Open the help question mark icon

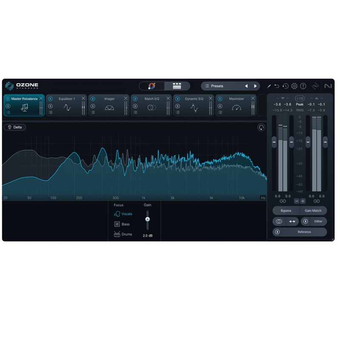point(303,86)
